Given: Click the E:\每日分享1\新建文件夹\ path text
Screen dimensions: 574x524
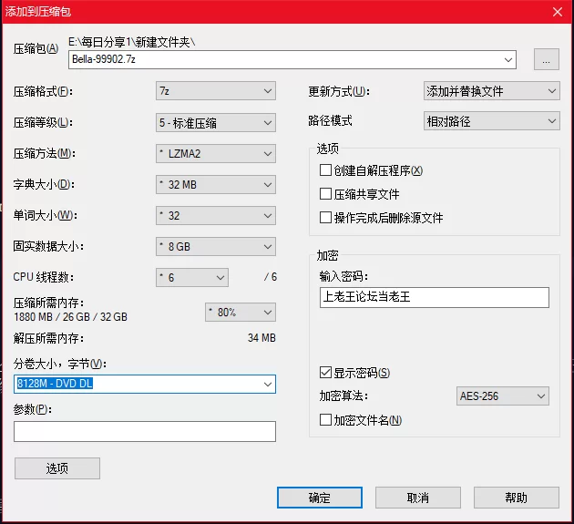Looking at the screenshot, I should click(132, 42).
